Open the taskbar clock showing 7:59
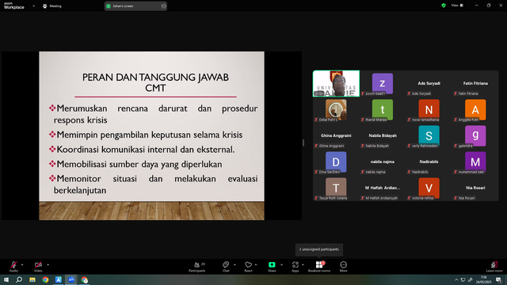The image size is (507, 285). 484,279
